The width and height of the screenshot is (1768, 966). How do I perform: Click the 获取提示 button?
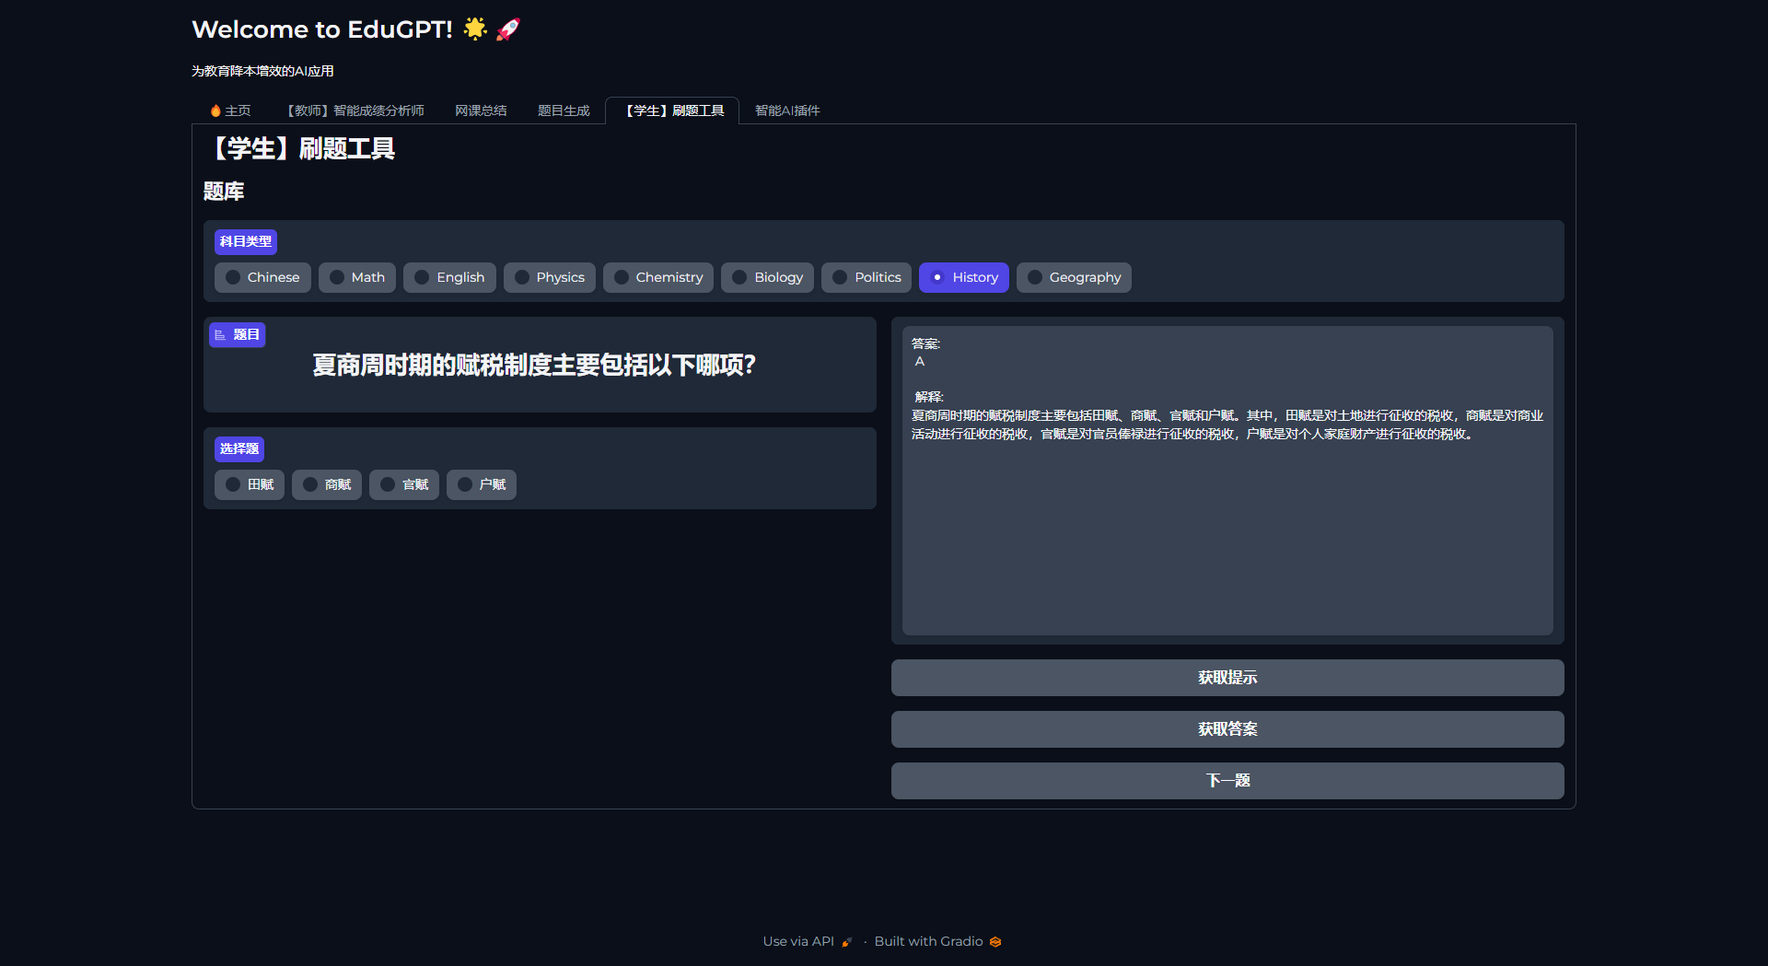coord(1227,677)
